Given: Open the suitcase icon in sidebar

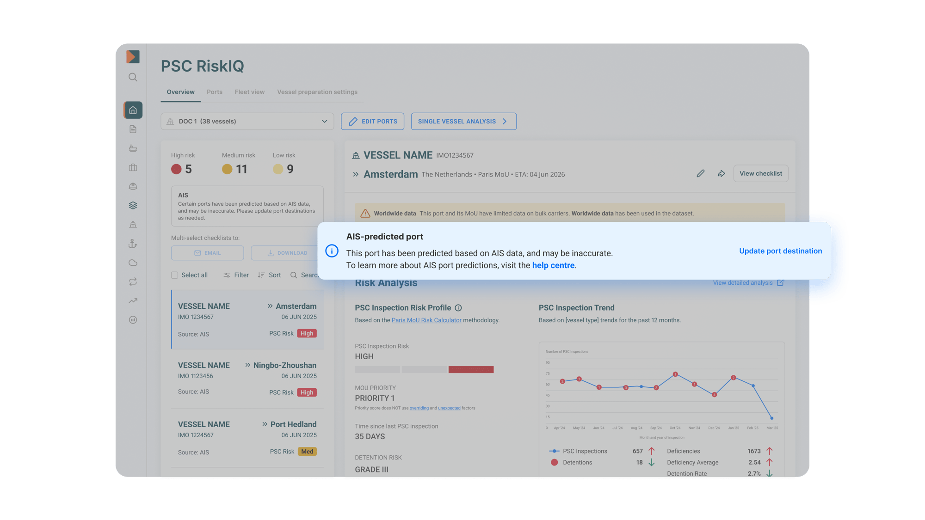Looking at the screenshot, I should tap(133, 167).
